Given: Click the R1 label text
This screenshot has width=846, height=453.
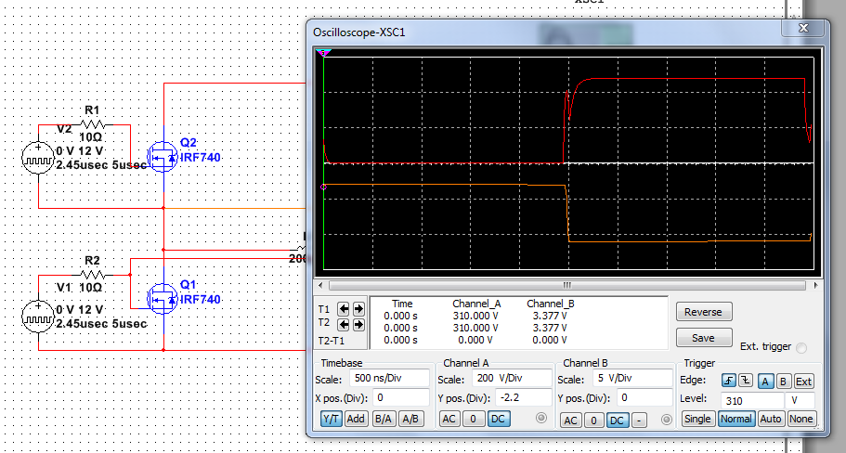Looking at the screenshot, I should pos(92,110).
